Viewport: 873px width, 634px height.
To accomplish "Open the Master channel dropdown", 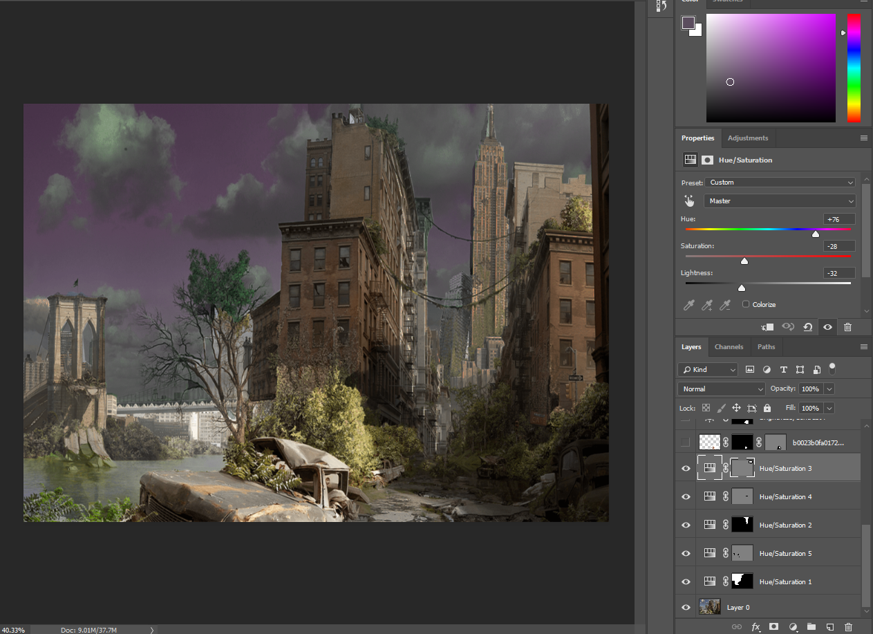I will pyautogui.click(x=780, y=201).
